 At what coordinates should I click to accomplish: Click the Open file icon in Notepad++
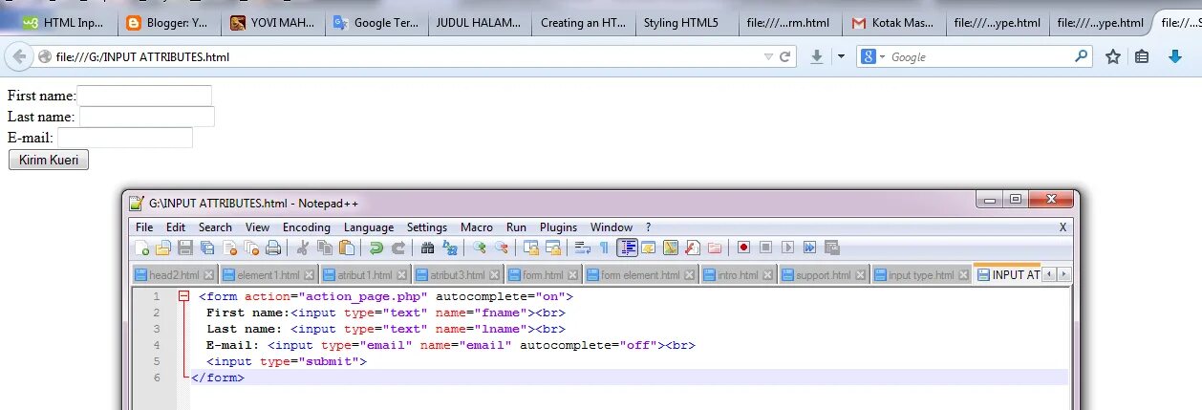coord(163,248)
